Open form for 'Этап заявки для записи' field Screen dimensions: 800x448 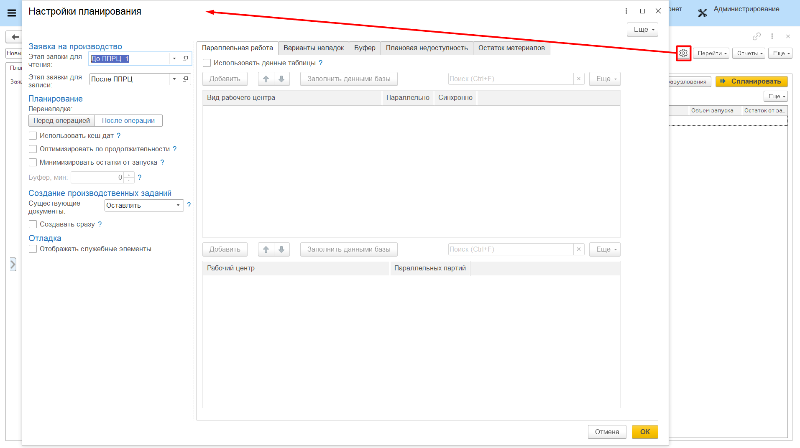[185, 79]
